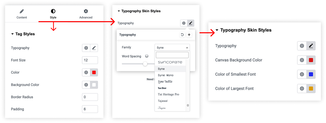The width and height of the screenshot is (326, 123).
Task: Collapse the Tag Styles section
Action: [x=12, y=34]
